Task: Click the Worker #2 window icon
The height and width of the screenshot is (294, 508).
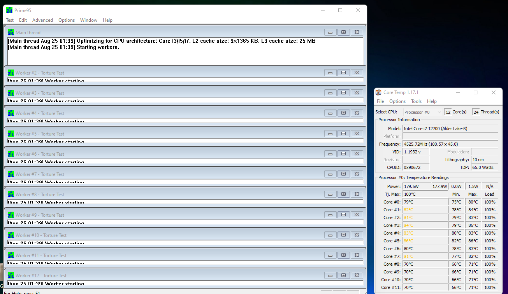Action: [x=11, y=73]
